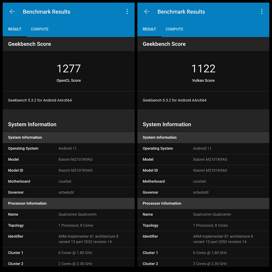Screen dimensions: 272x272
Task: Click '6 Cores @ 1.80 GHz' in Vulkan panel
Action: (210, 253)
